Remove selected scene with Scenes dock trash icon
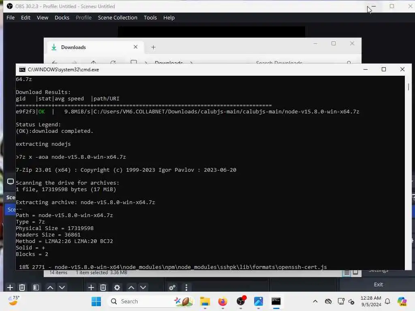 tap(22, 288)
